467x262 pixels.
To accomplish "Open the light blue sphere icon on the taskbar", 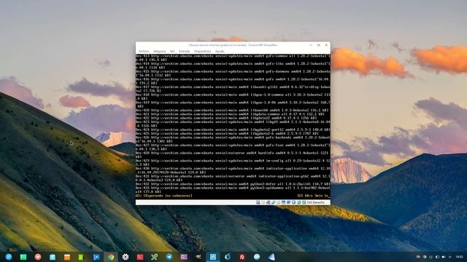I will coord(257,257).
